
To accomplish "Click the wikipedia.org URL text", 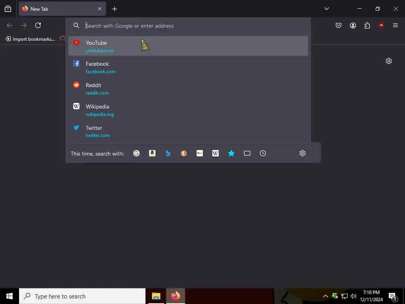I will click(x=100, y=114).
